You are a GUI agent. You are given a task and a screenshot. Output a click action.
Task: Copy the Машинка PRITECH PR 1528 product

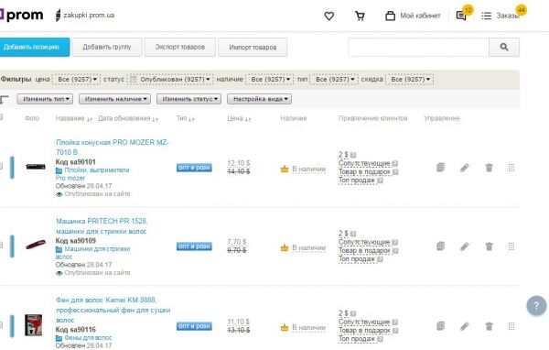coord(440,246)
